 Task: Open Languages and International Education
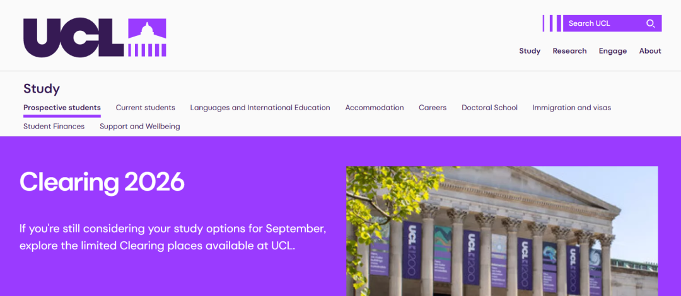point(260,108)
